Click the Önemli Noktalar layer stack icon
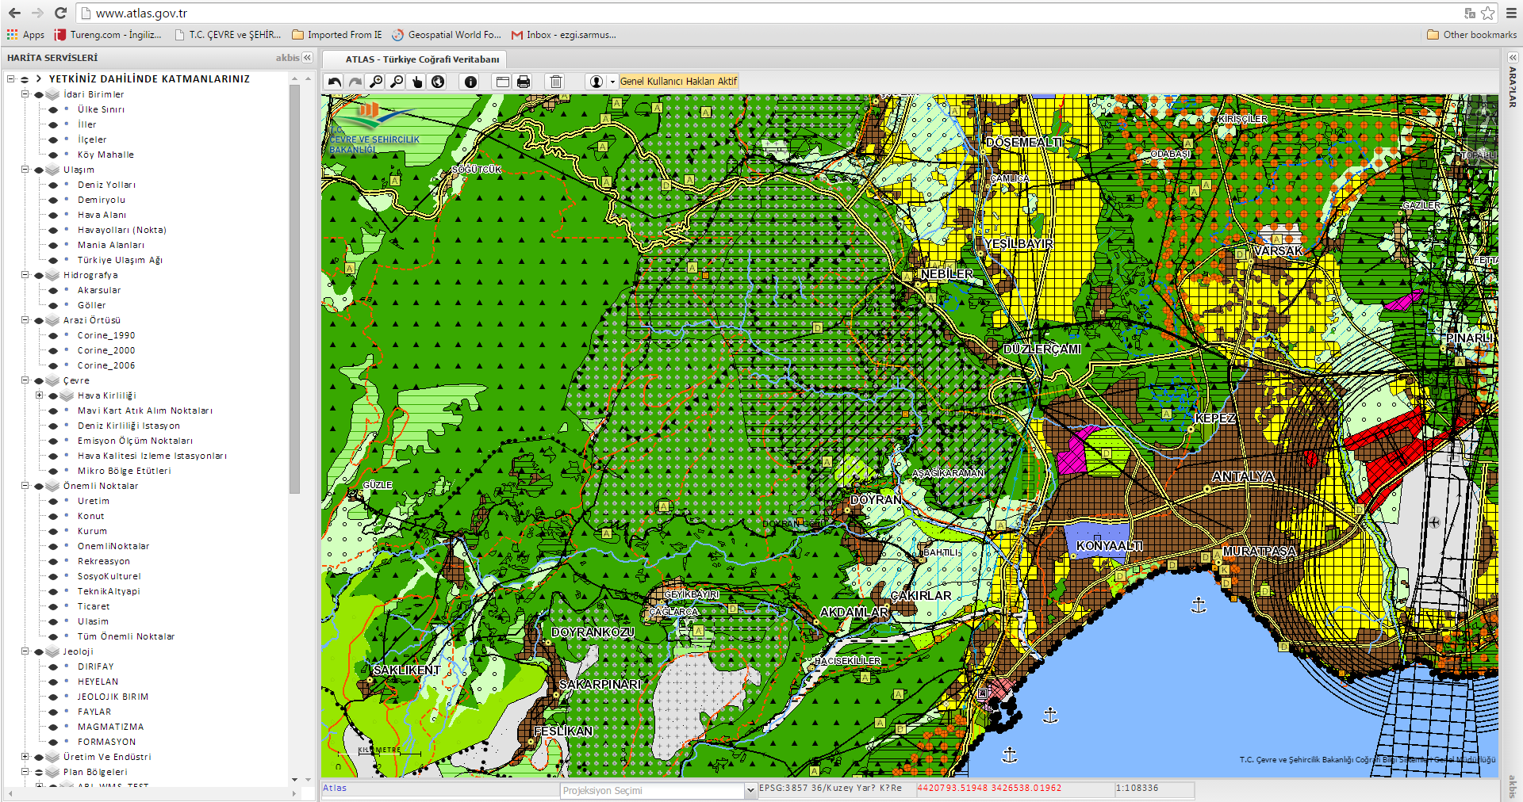This screenshot has height=802, width=1523. (x=52, y=486)
